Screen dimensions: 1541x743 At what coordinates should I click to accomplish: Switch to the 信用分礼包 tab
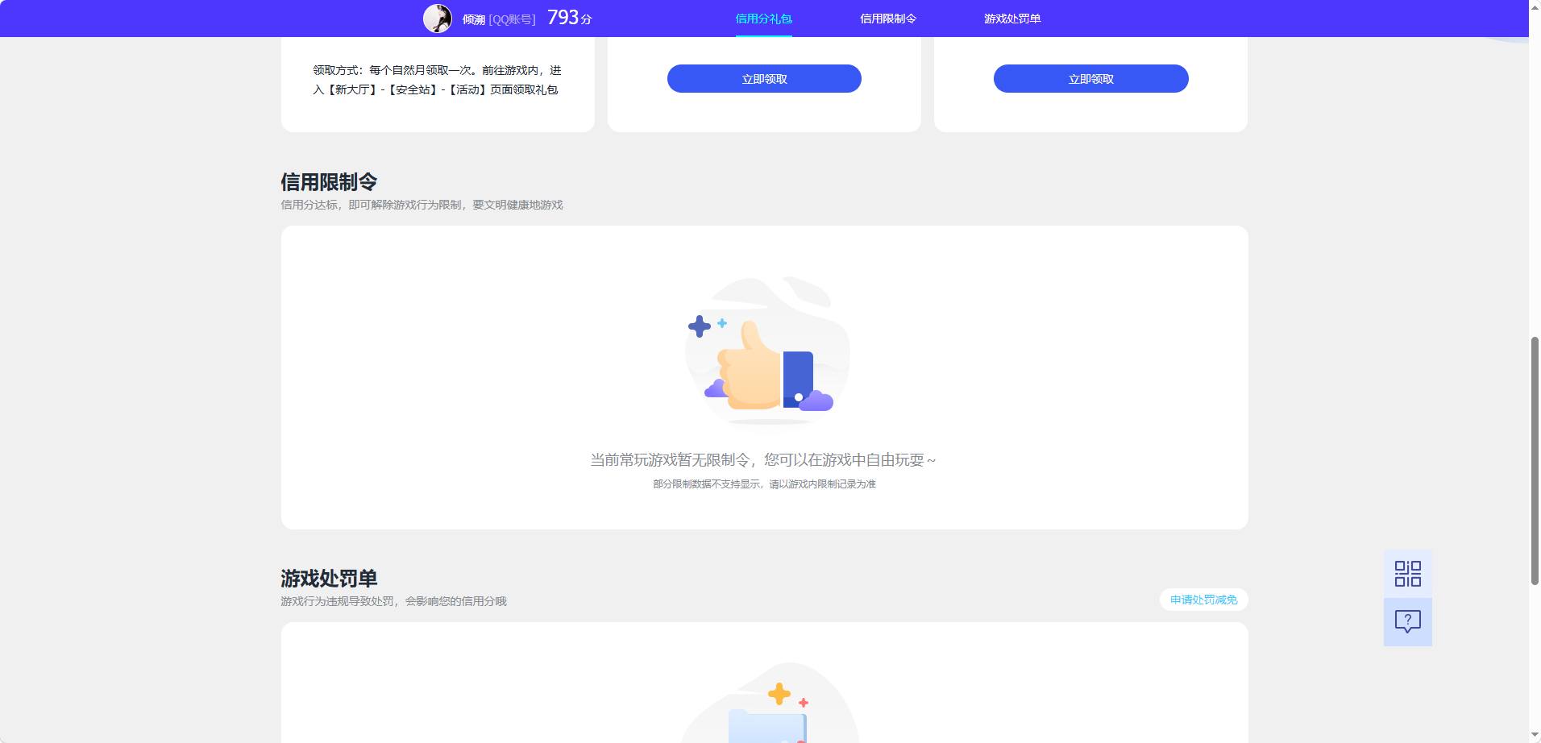coord(763,19)
